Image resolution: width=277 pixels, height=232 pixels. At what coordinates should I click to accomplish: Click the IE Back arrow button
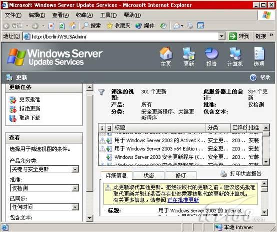[x=6, y=26]
